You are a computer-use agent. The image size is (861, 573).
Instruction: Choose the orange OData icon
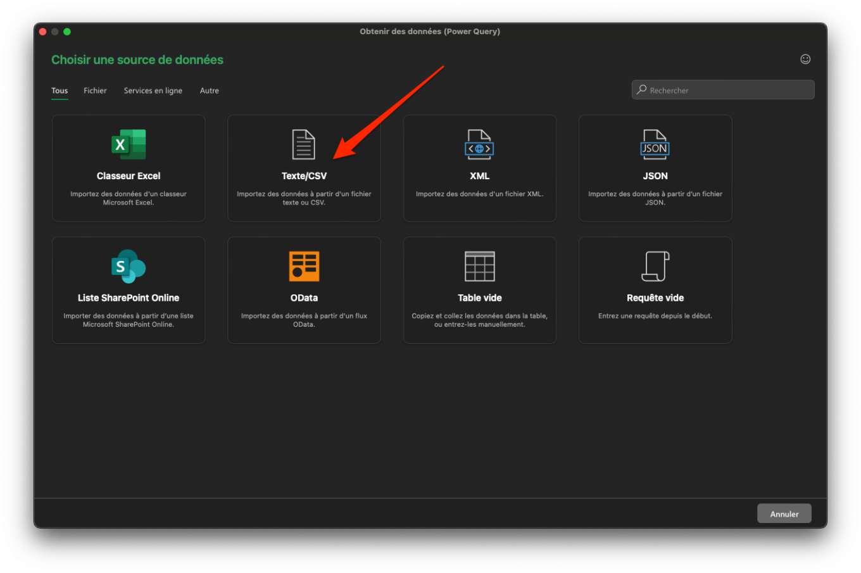click(x=304, y=266)
